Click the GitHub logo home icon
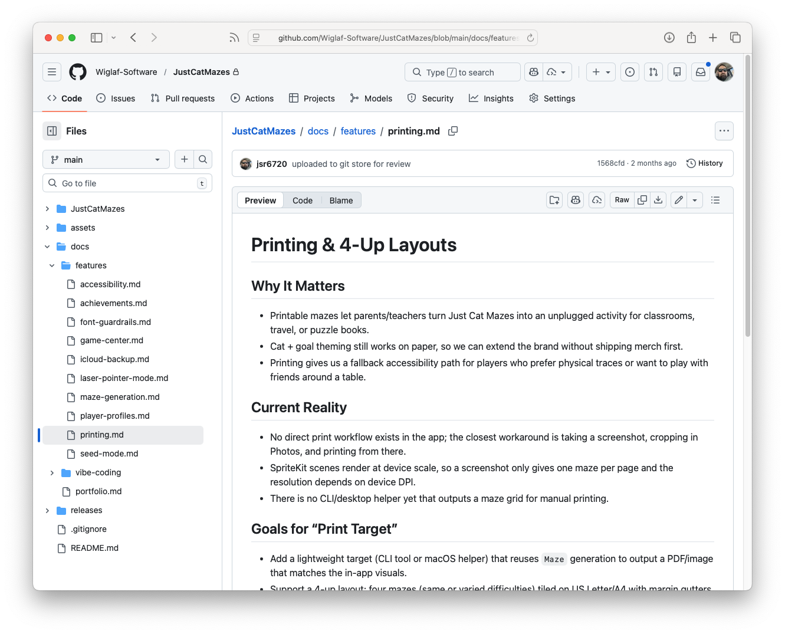This screenshot has height=634, width=785. click(x=78, y=72)
